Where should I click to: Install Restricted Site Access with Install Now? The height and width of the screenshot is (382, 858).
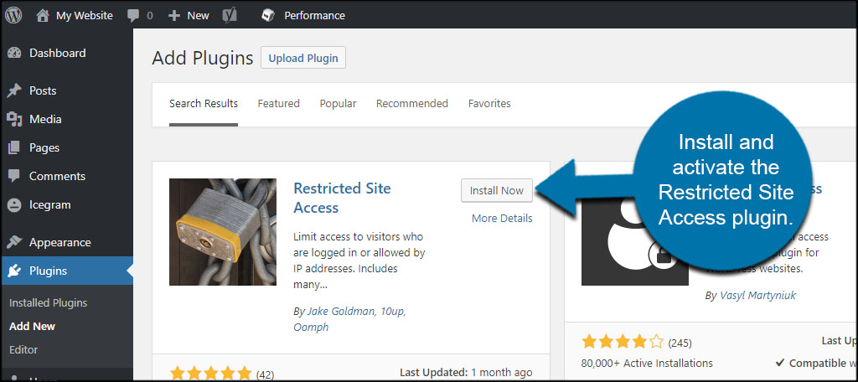pyautogui.click(x=496, y=190)
